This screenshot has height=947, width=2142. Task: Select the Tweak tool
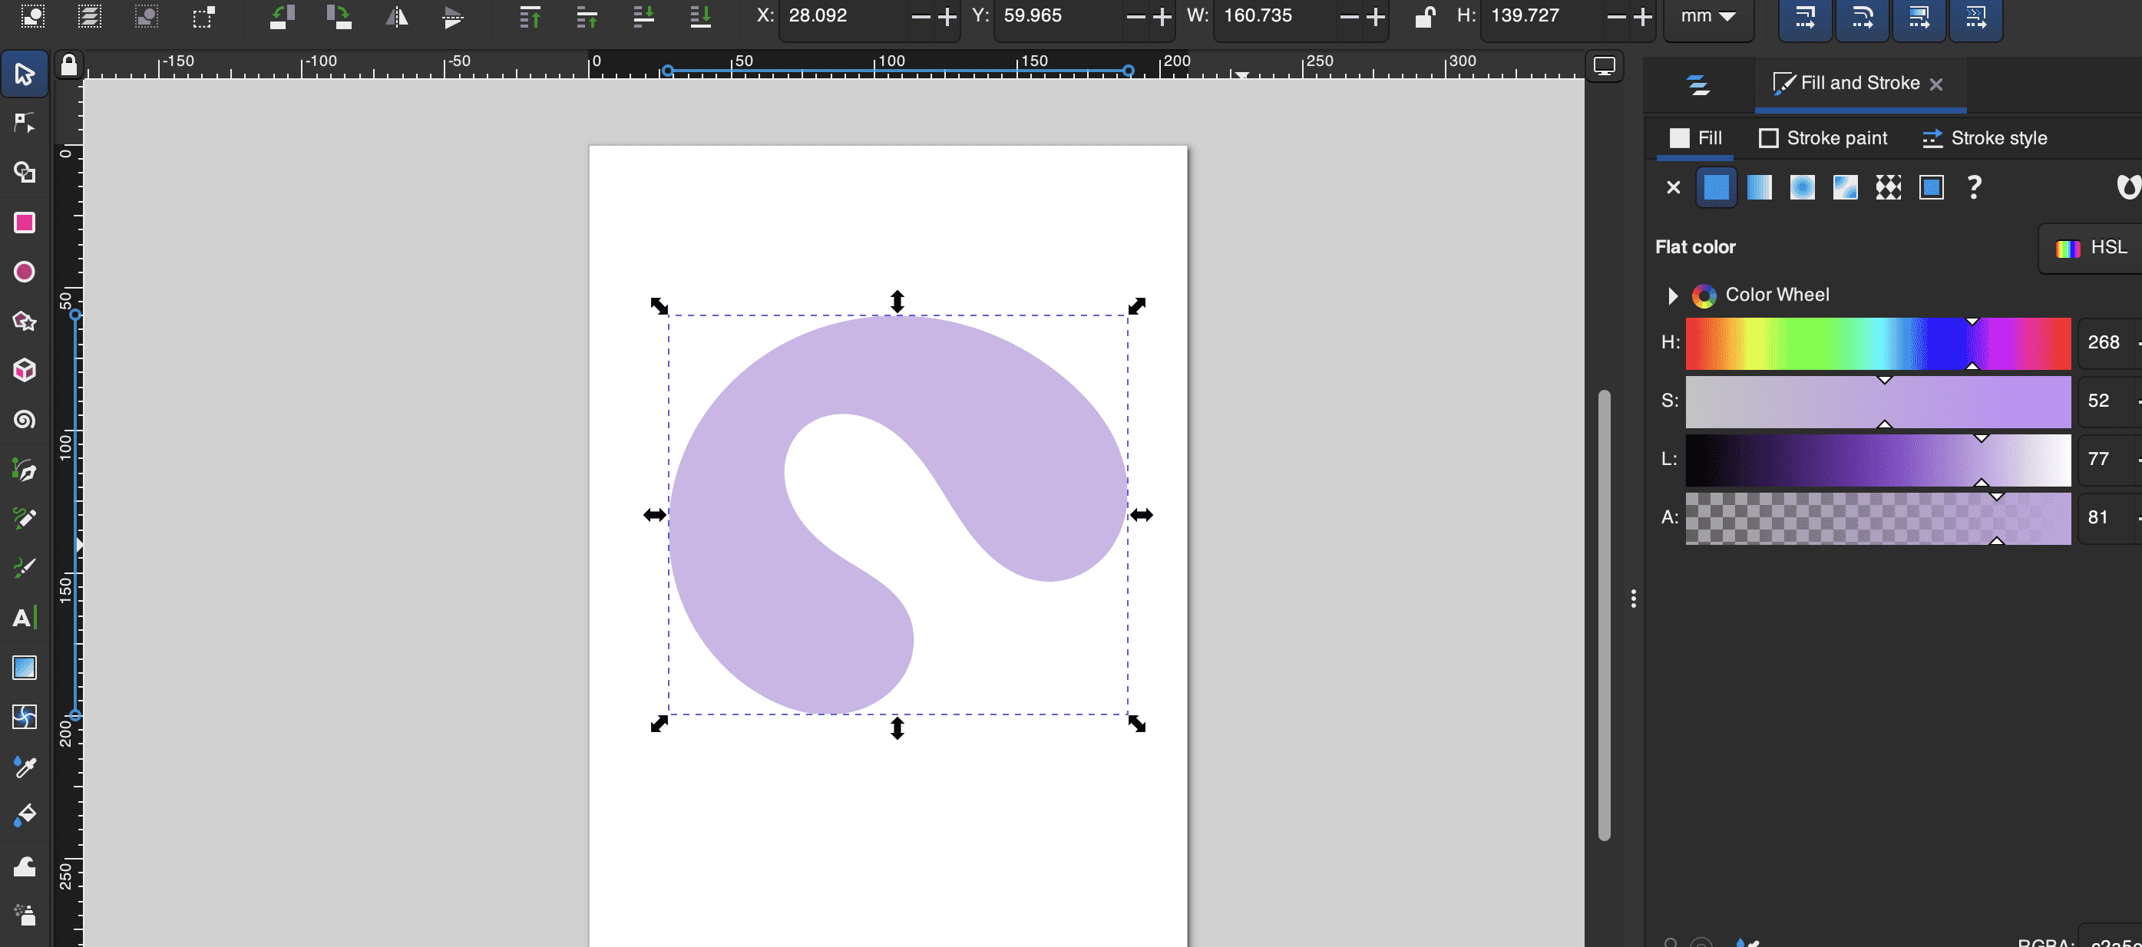(24, 866)
